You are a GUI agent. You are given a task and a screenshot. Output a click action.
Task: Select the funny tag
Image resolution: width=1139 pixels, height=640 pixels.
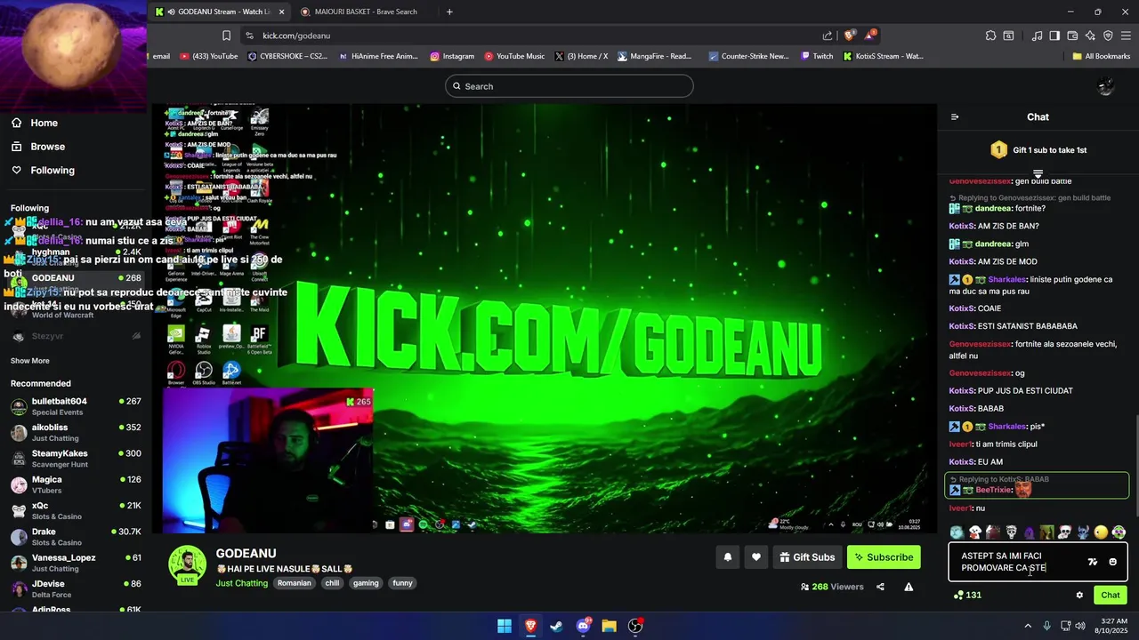403,583
